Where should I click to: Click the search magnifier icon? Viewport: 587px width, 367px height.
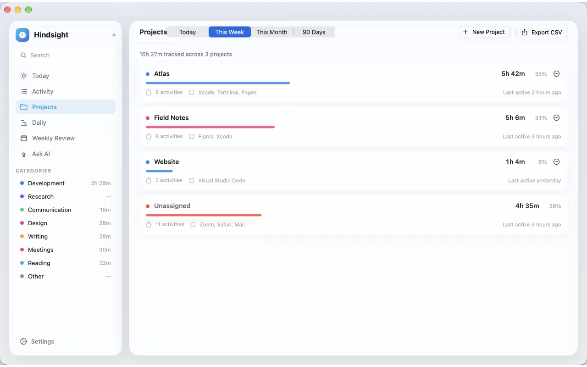[x=23, y=55]
